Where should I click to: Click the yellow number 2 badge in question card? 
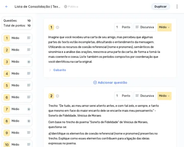(x=51, y=96)
